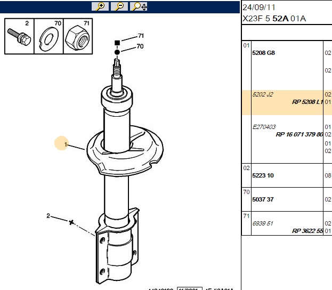332x290 pixels.
Task: Click callout 2 near the lower bracket
Action: click(48, 216)
